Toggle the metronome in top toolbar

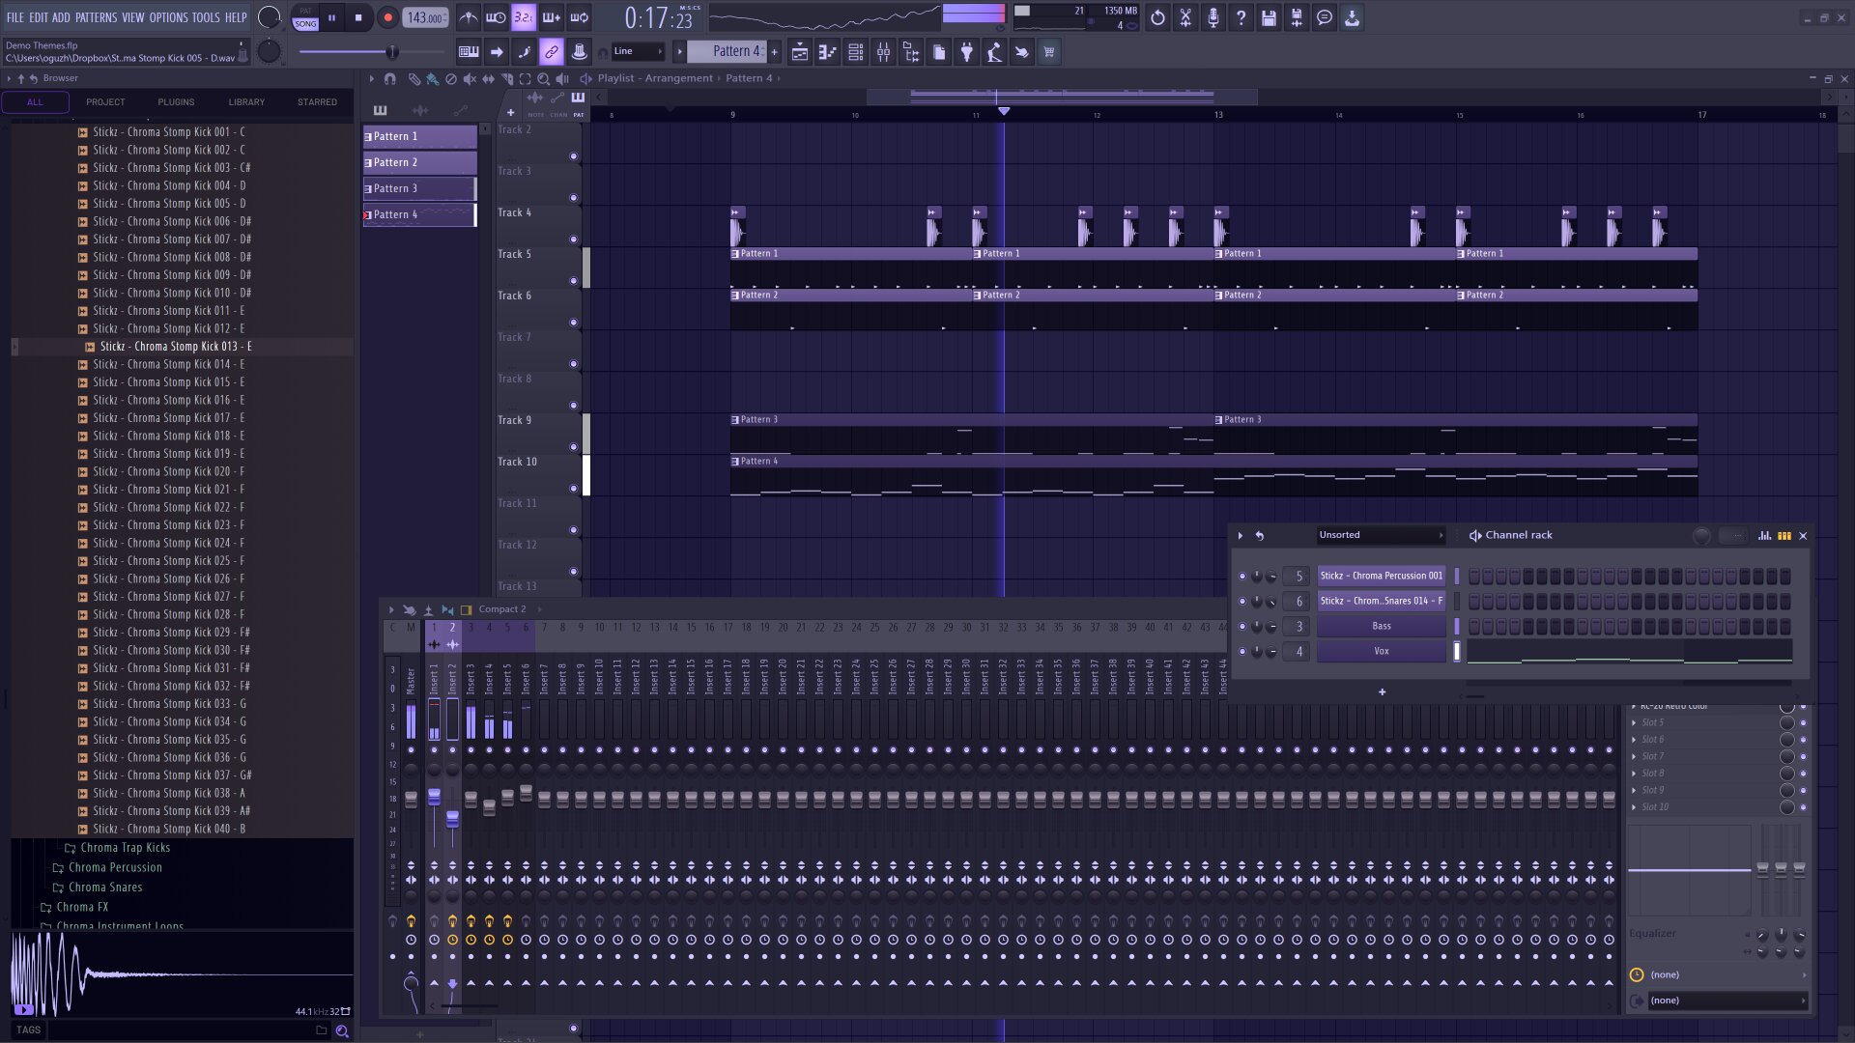pos(468,17)
